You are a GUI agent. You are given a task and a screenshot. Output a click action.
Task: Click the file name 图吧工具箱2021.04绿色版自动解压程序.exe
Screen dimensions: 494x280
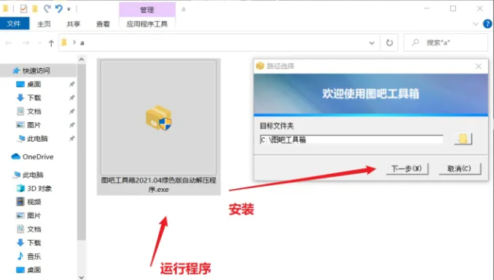tap(159, 184)
